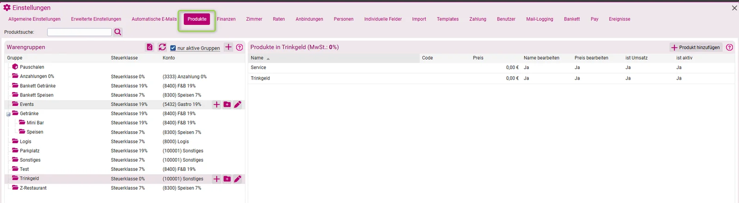Screen dimensions: 739x203
Task: Switch to the Bankett tab
Action: point(572,19)
